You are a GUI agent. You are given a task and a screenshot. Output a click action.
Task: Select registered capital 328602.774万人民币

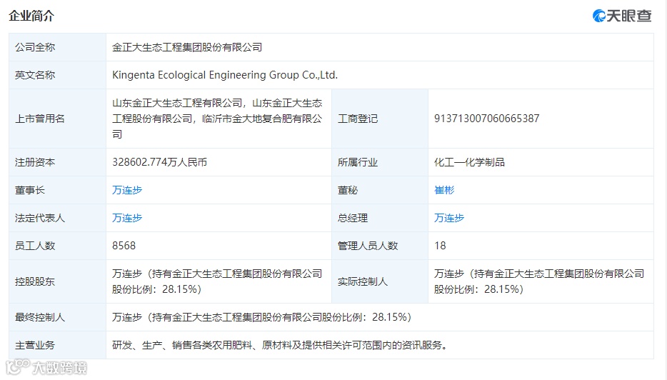coord(159,162)
